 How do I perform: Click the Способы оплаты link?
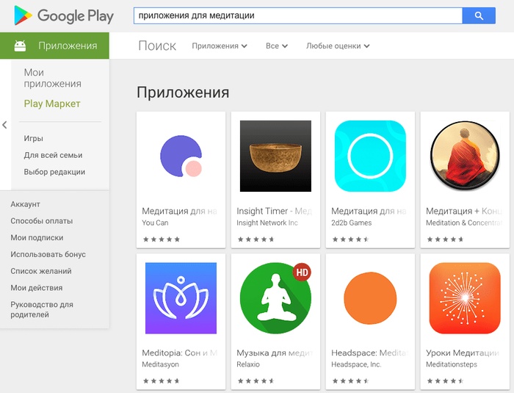[42, 221]
